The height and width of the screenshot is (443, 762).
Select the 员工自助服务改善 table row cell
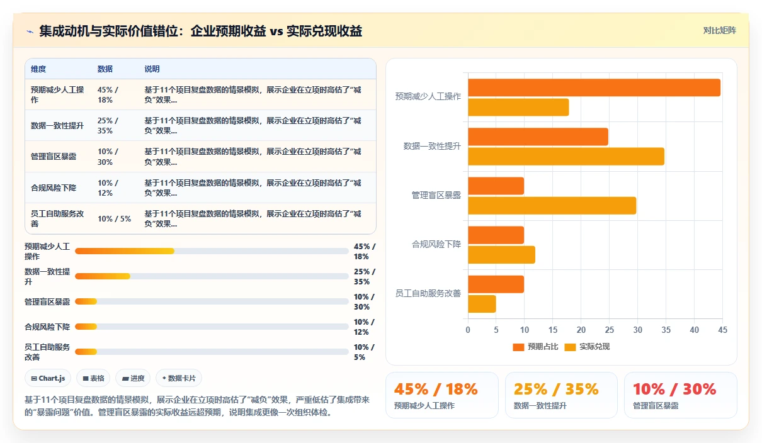(57, 218)
